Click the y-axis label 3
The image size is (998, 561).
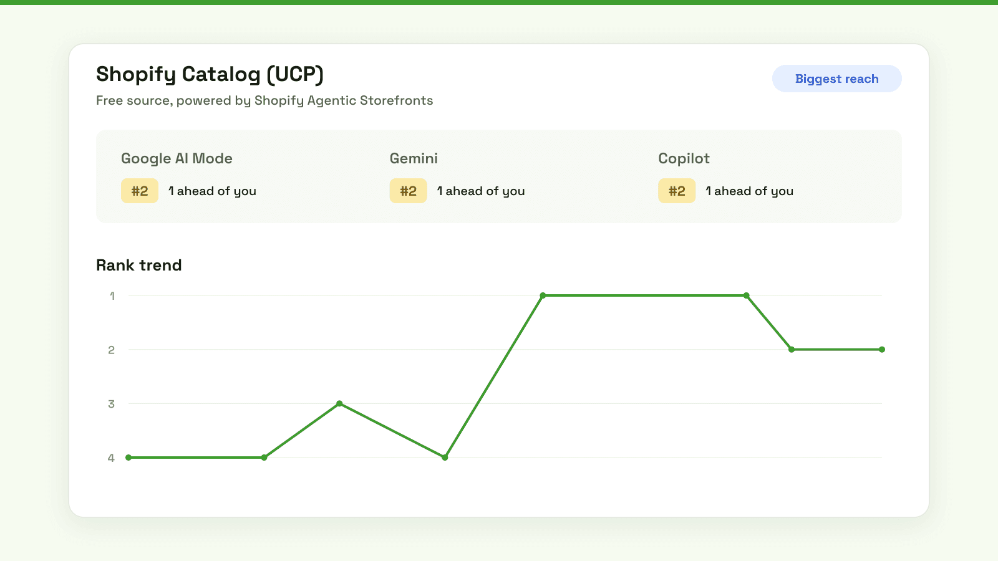click(112, 404)
